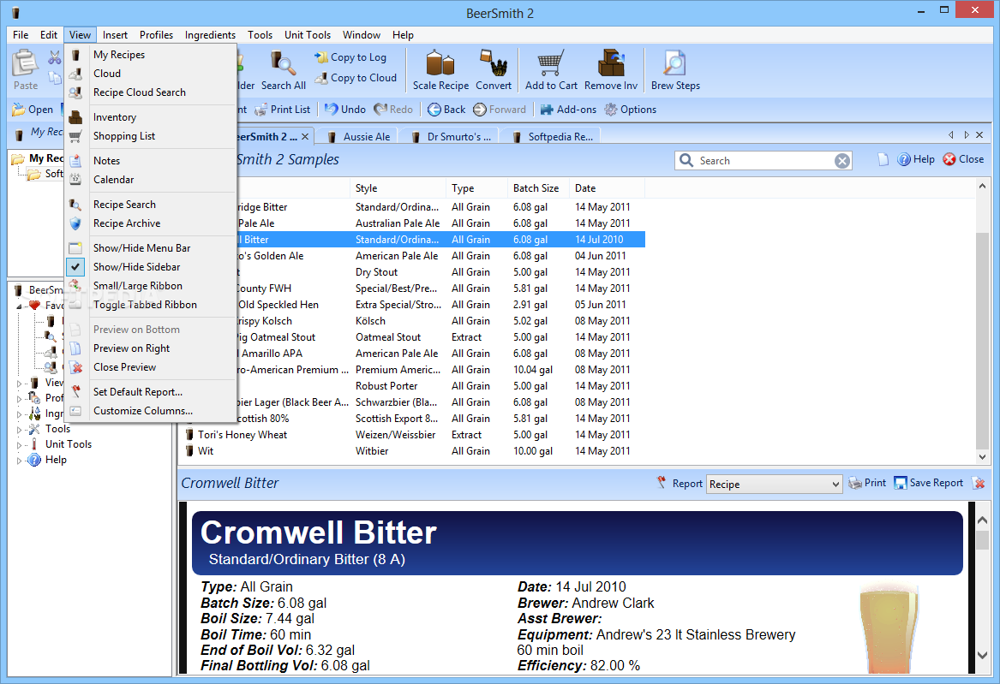Click the Print List toolbar button
The height and width of the screenshot is (684, 1000).
(x=283, y=110)
